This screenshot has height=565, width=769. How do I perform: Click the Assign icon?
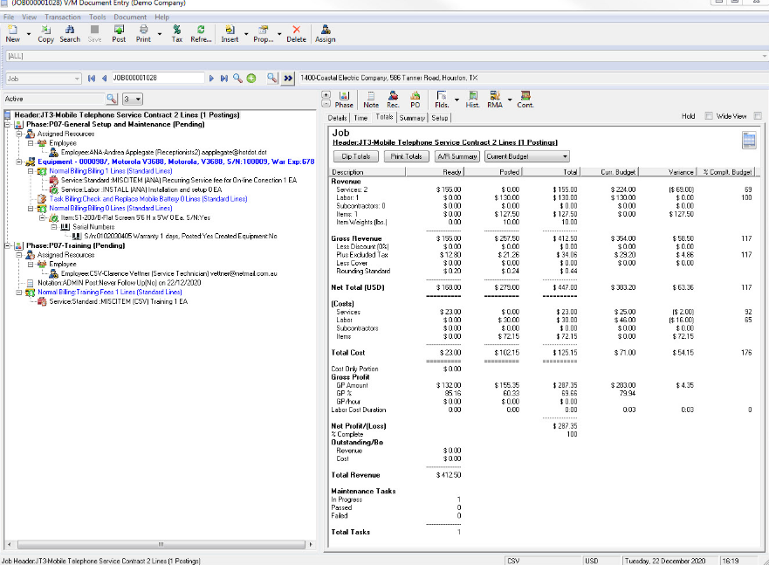(325, 33)
